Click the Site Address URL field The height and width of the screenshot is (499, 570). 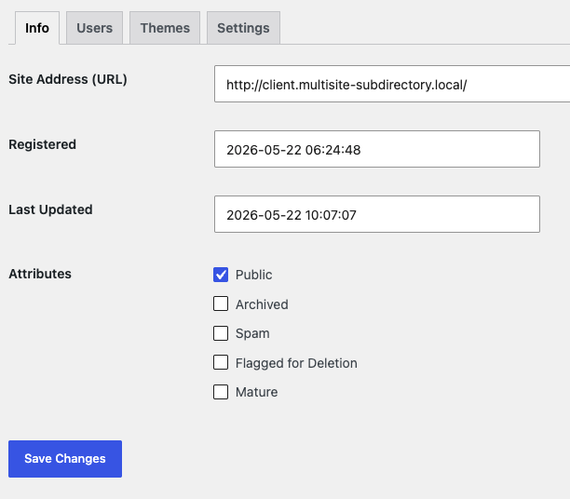pyautogui.click(x=392, y=84)
